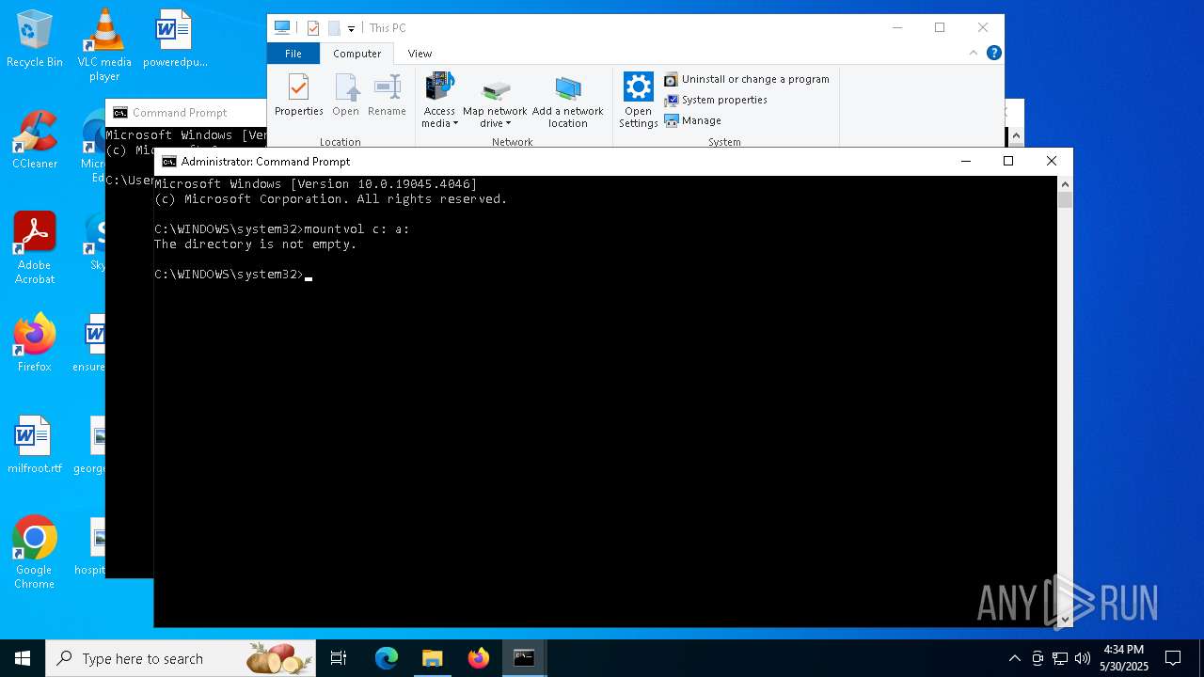Select the Computer ribbon tab
Image resolution: width=1204 pixels, height=677 pixels.
356,54
